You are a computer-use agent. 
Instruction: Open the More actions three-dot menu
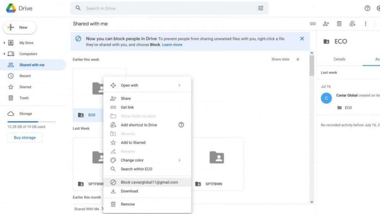(366, 23)
